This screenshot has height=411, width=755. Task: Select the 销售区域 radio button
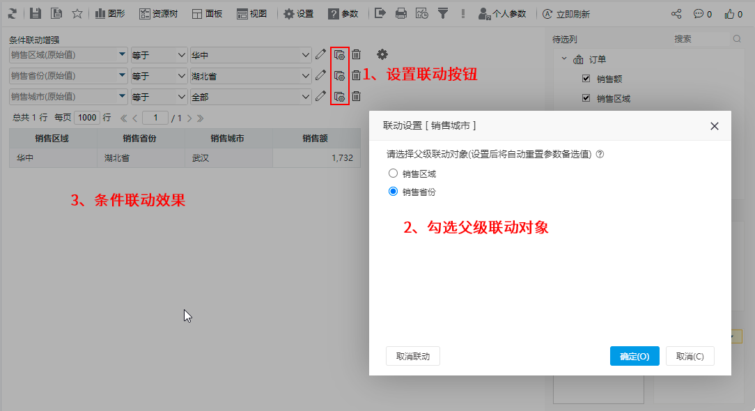(393, 173)
